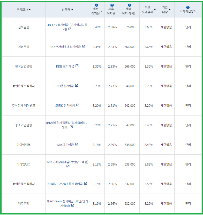Open help icon above 세전 이자율
Screen dimensions: 203x215
click(97, 5)
